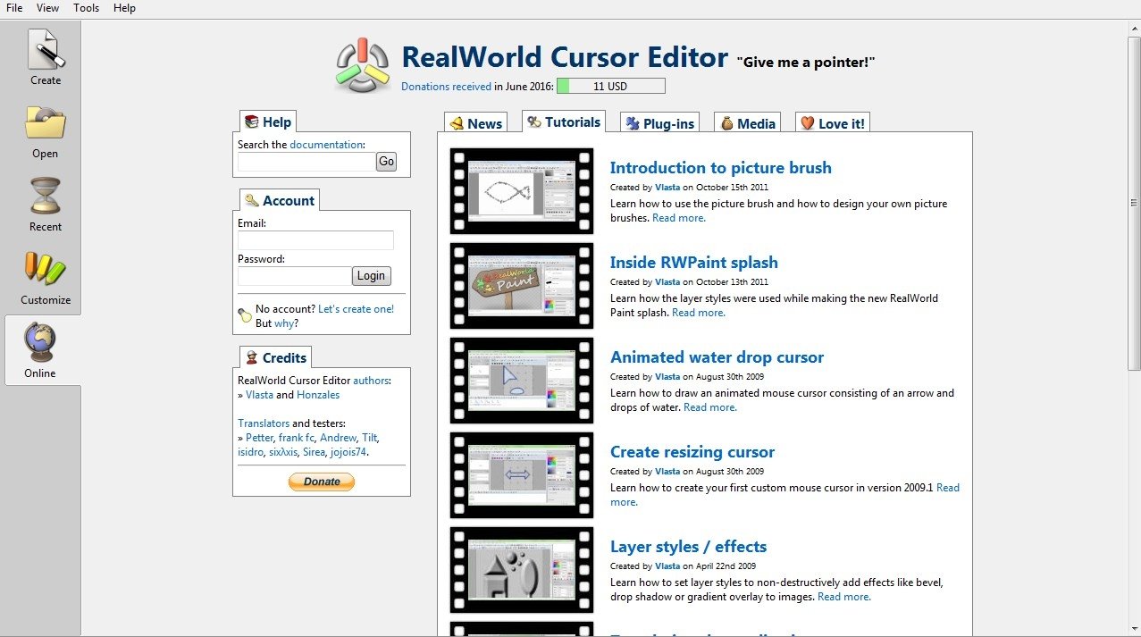Switch to the Media tab
The width and height of the screenshot is (1141, 637).
point(747,123)
